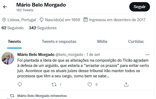
Task: Select the Curtidas tab
Action: [x=136, y=42]
